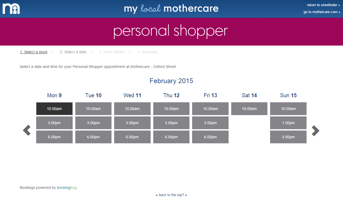Choose Wednesday 11 6.00pm appointment
The height and width of the screenshot is (199, 343).
coord(132,137)
